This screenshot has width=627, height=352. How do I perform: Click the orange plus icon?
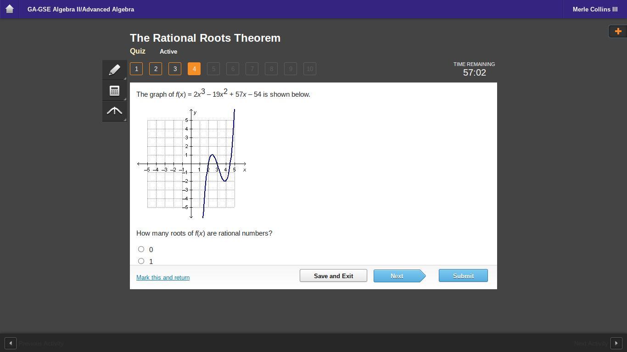click(618, 31)
